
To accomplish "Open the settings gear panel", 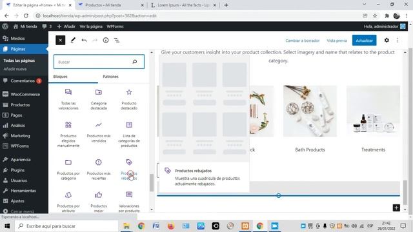I will (387, 40).
